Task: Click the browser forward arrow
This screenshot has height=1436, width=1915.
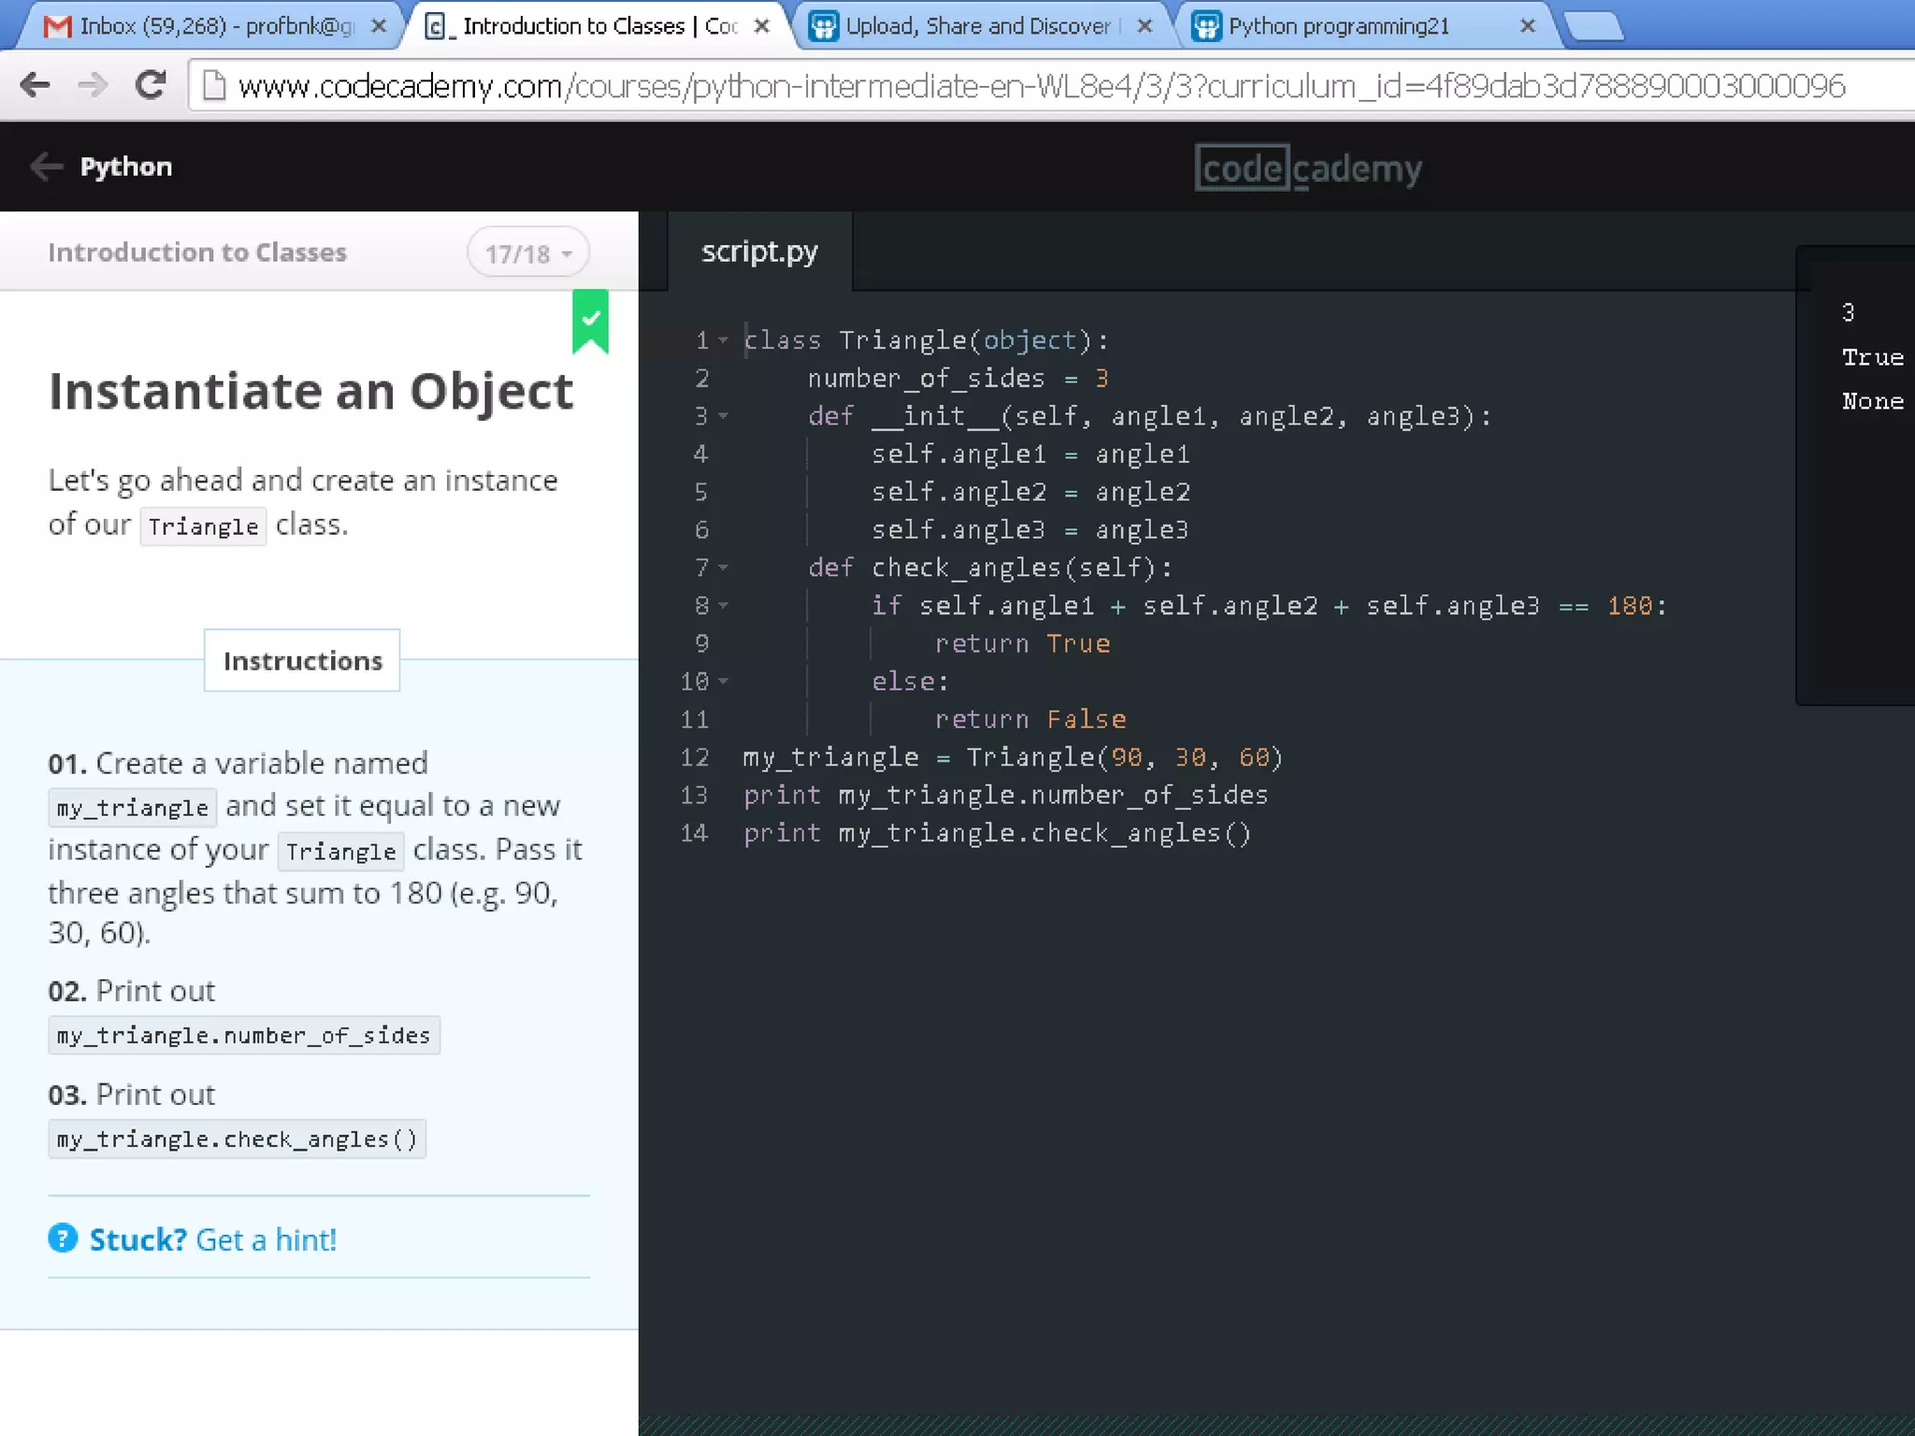Action: (x=93, y=86)
